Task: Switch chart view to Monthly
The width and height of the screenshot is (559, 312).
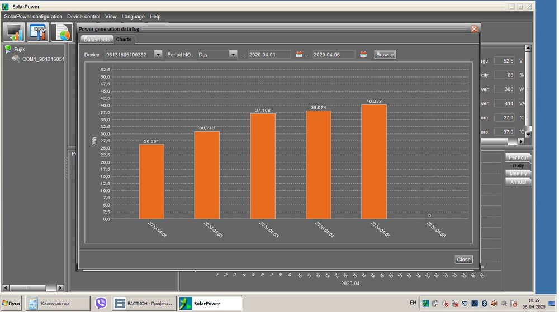Action: point(518,174)
